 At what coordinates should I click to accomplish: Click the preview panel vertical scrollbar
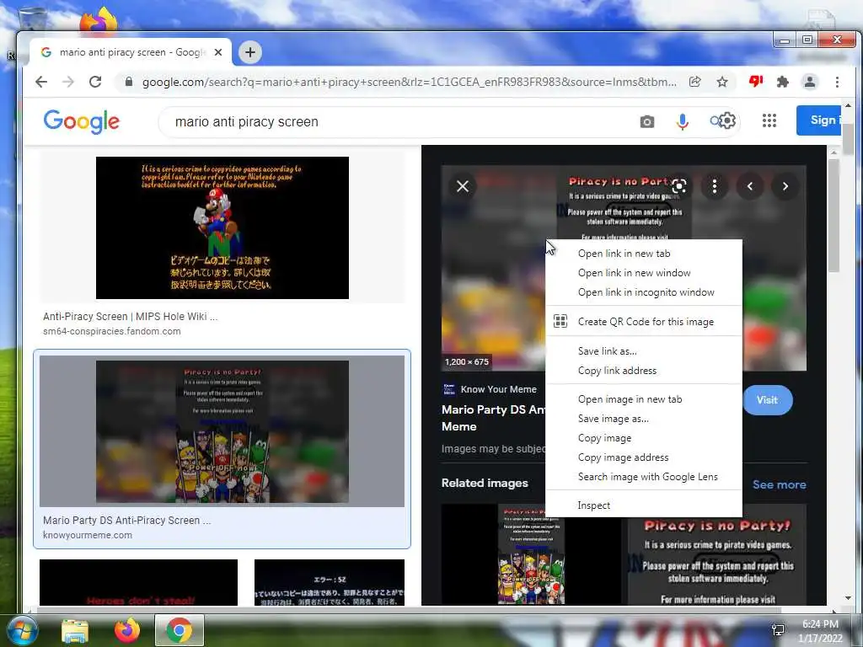coord(834,215)
